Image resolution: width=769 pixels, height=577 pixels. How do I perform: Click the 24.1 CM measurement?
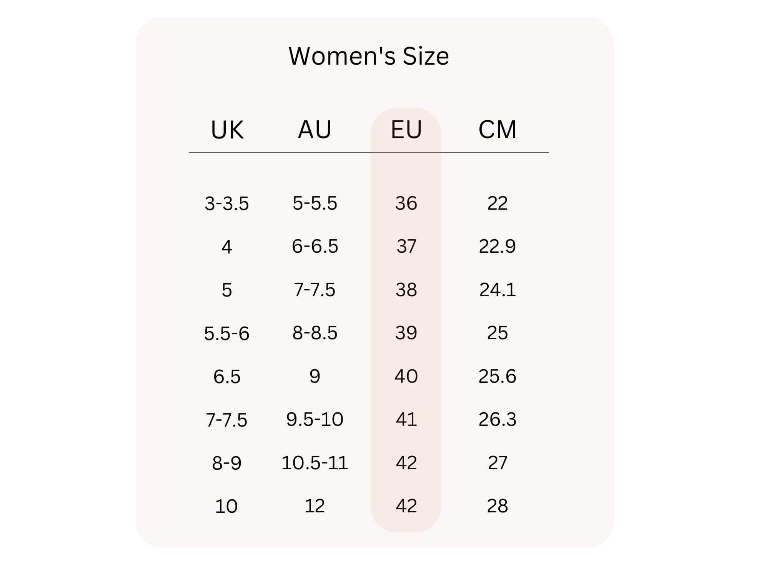click(x=497, y=289)
